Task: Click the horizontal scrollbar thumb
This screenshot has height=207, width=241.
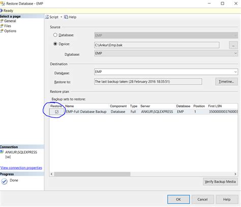Action: pos(92,174)
